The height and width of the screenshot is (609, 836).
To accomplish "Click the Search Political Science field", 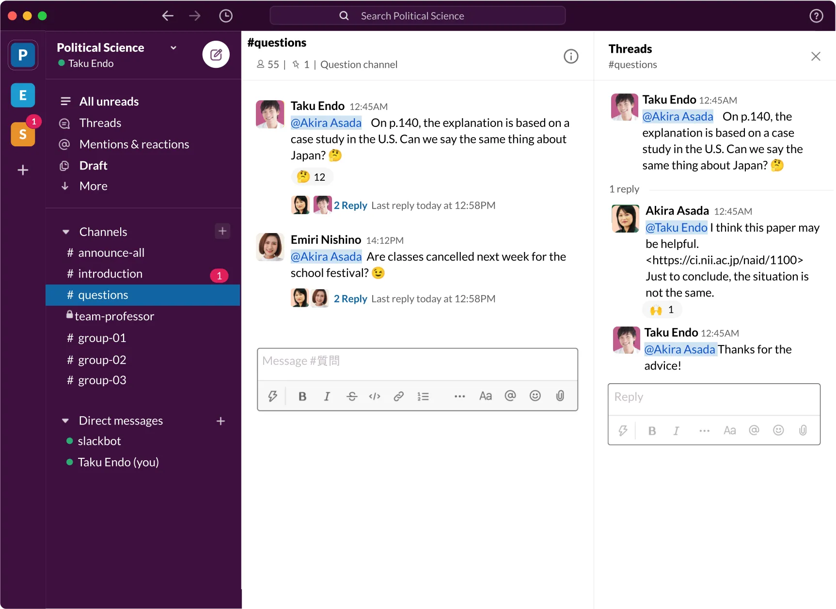I will tap(417, 16).
